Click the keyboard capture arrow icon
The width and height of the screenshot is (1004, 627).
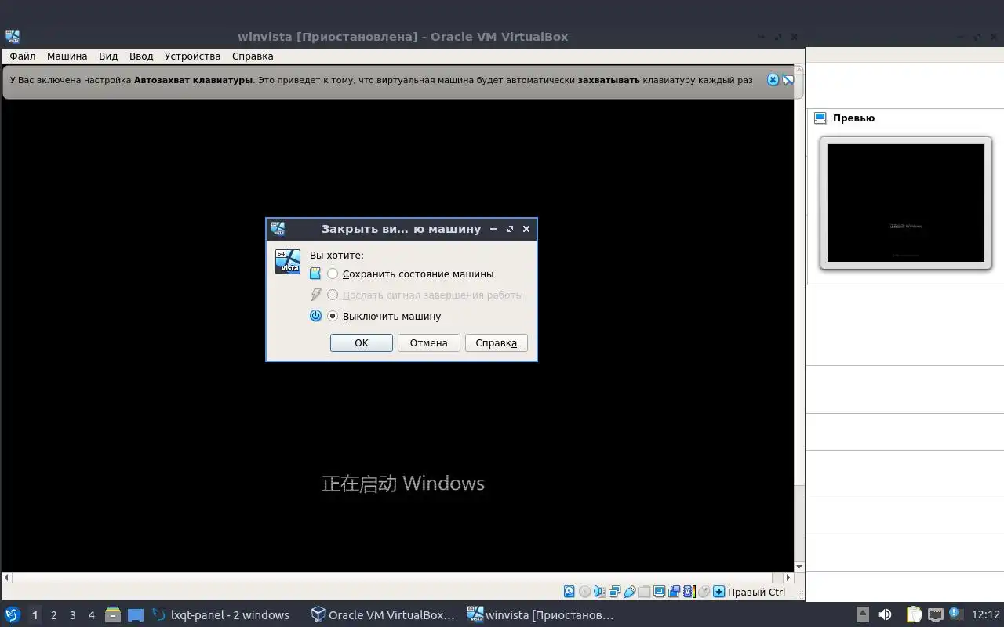[718, 592]
